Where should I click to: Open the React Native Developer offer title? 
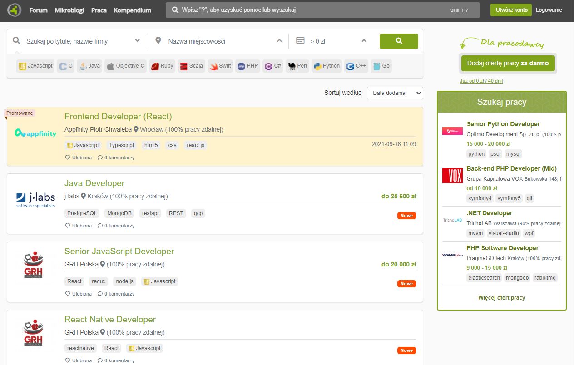pos(110,319)
